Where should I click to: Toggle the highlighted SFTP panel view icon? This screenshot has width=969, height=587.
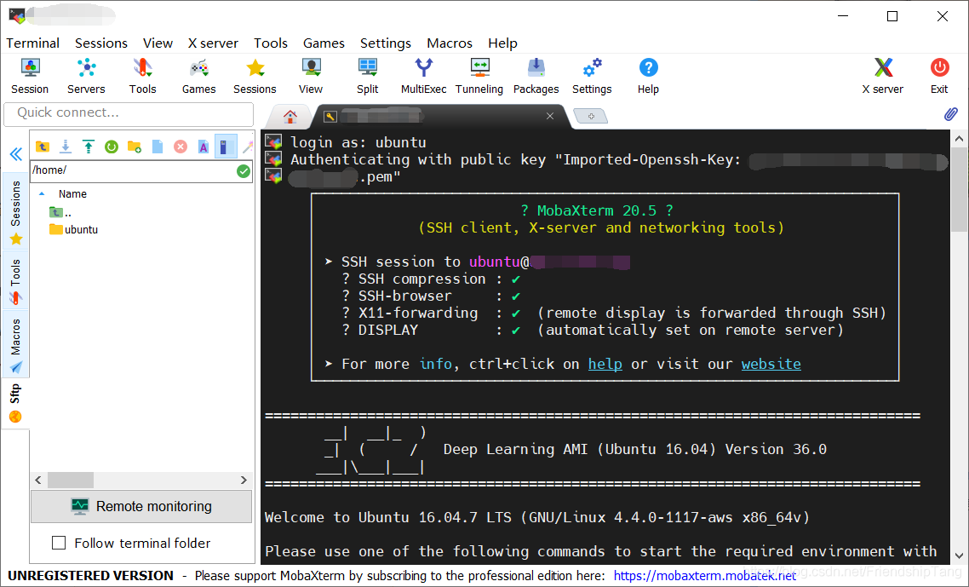[x=226, y=147]
